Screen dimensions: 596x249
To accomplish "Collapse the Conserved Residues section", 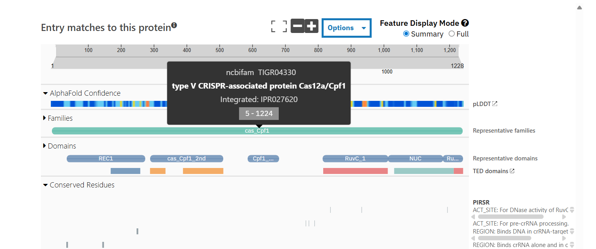I will (x=46, y=185).
